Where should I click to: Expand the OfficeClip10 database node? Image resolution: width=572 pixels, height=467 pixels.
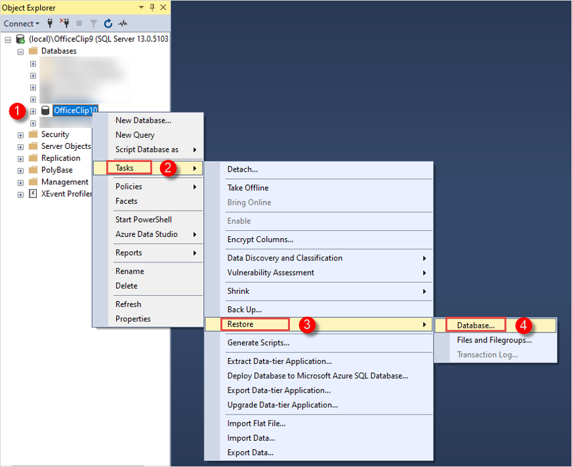tap(33, 112)
